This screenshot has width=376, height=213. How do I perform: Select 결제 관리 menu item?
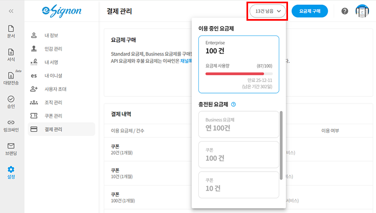point(61,129)
